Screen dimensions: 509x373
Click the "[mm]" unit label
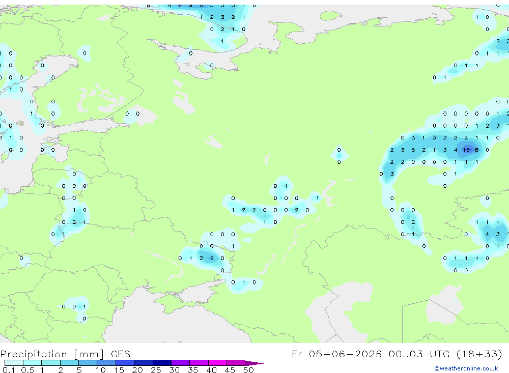coord(89,354)
